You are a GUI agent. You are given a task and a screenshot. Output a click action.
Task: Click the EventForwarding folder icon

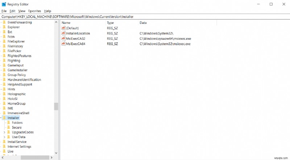coord(4,22)
